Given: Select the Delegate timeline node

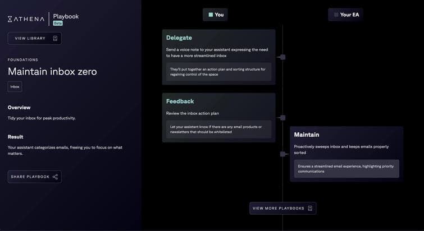Looking at the screenshot, I should tap(282, 57).
